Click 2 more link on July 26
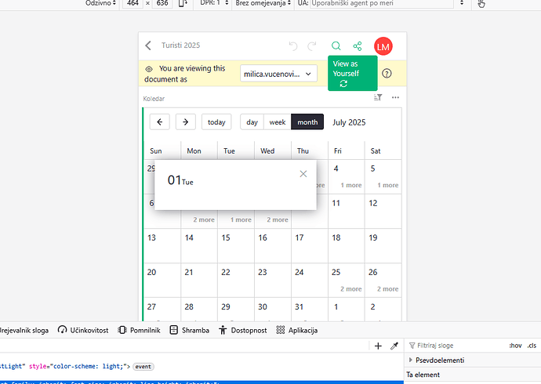541x384 pixels. 388,289
